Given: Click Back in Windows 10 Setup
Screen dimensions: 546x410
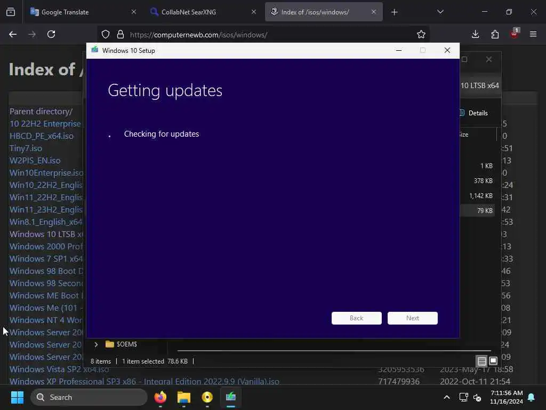Looking at the screenshot, I should (x=356, y=318).
